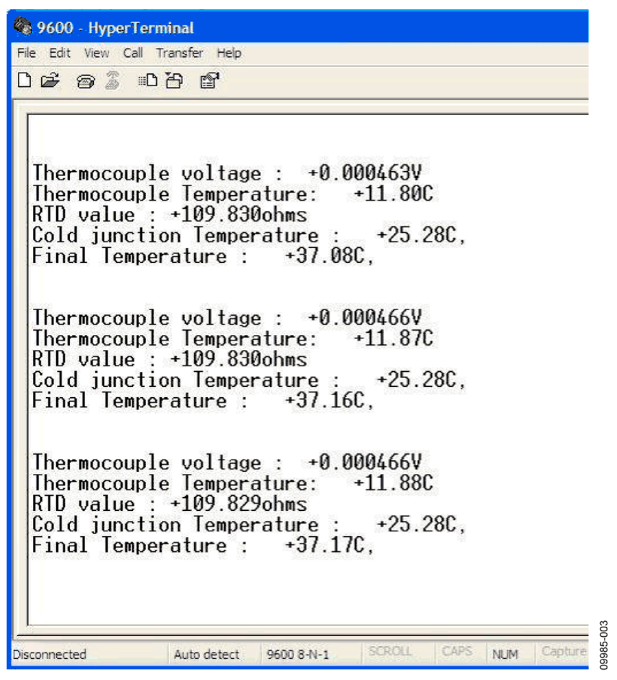617x680 pixels.
Task: Click the Capture indicator in status bar
Action: click(x=562, y=652)
